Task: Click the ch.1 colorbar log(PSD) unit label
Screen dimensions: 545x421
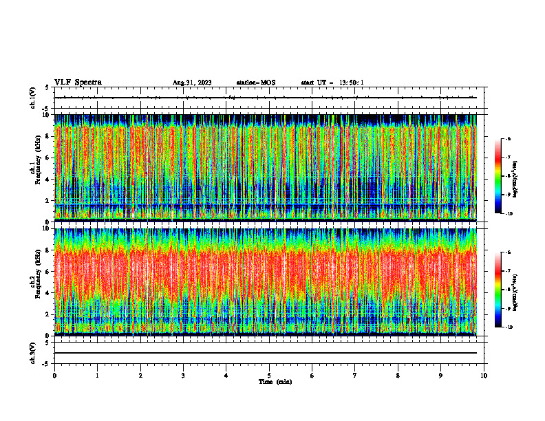Action: click(516, 180)
